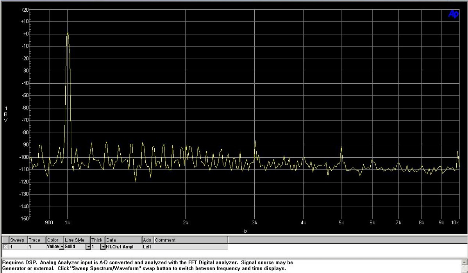Click the 3k frequency axis label
Screen dimensions: 468x273
255,223
